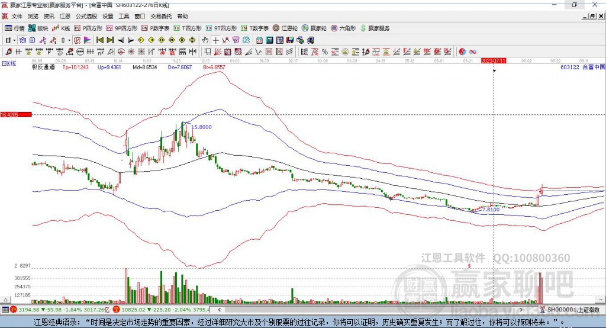Click the scrollbar's left arrow at the bottom

coord(220,310)
